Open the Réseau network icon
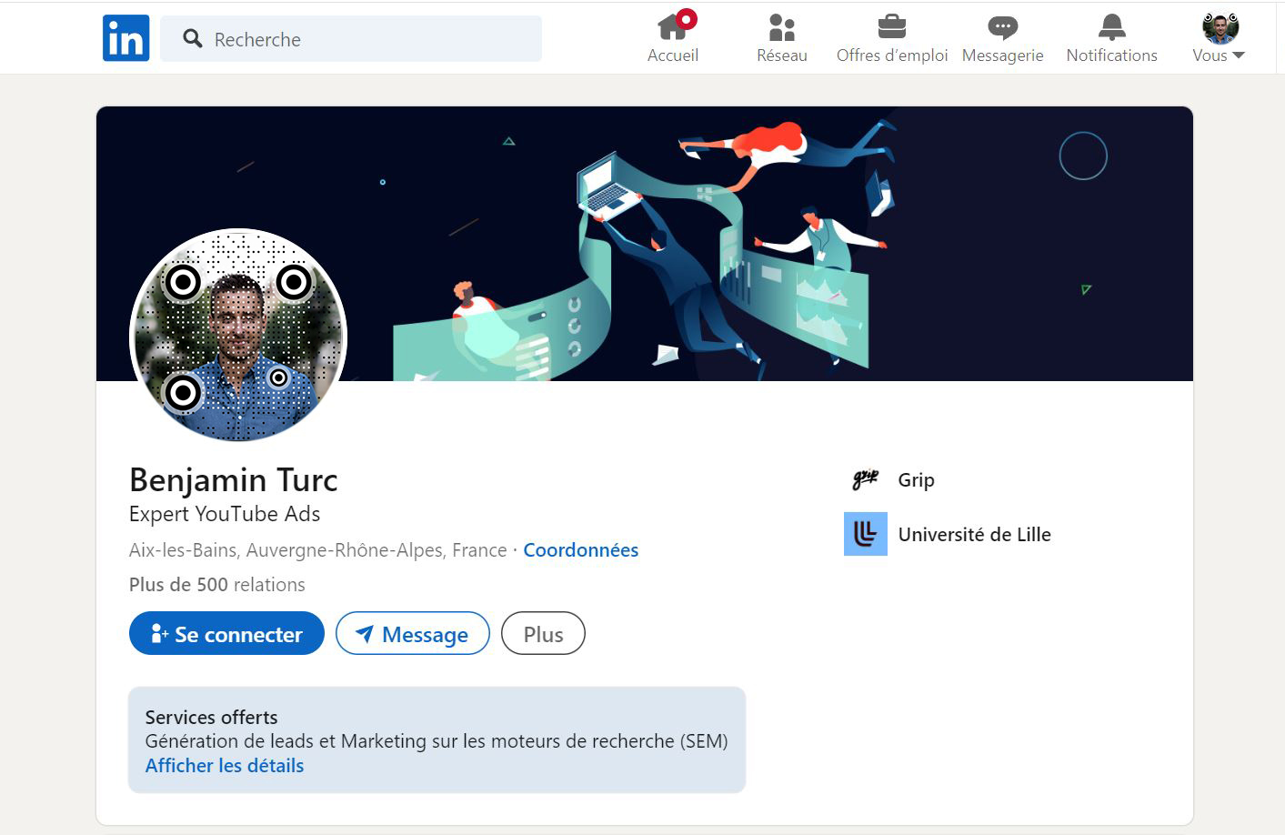 [x=781, y=27]
